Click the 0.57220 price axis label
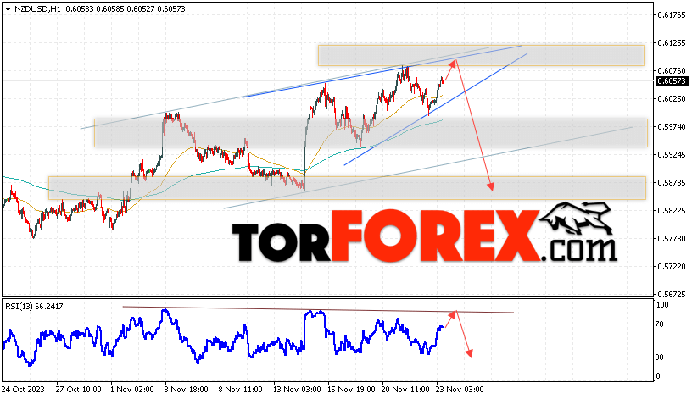 tap(672, 267)
